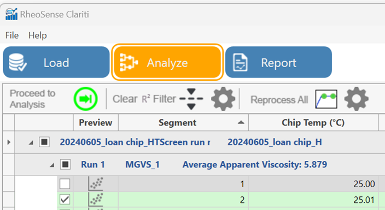385x210 pixels.
Task: Click the segment 2 preview scatter thumbnail
Action: 96,199
